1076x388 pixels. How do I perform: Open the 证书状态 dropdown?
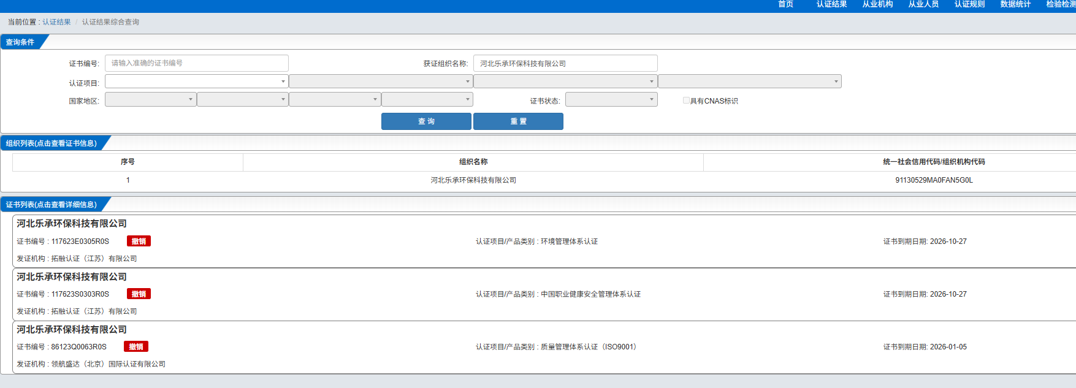click(611, 99)
